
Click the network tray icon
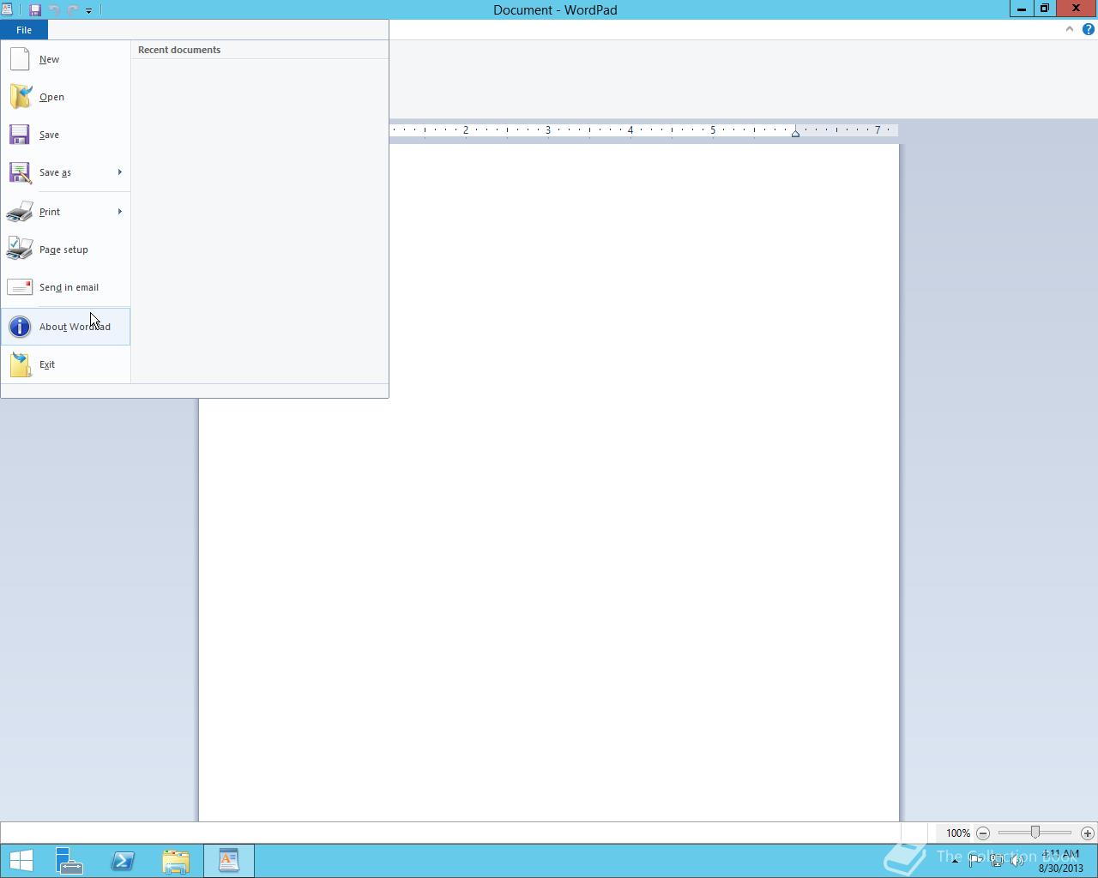coord(996,861)
